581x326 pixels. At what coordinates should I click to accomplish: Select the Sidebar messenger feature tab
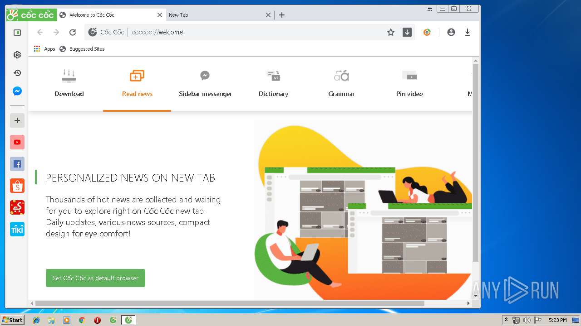coord(205,84)
